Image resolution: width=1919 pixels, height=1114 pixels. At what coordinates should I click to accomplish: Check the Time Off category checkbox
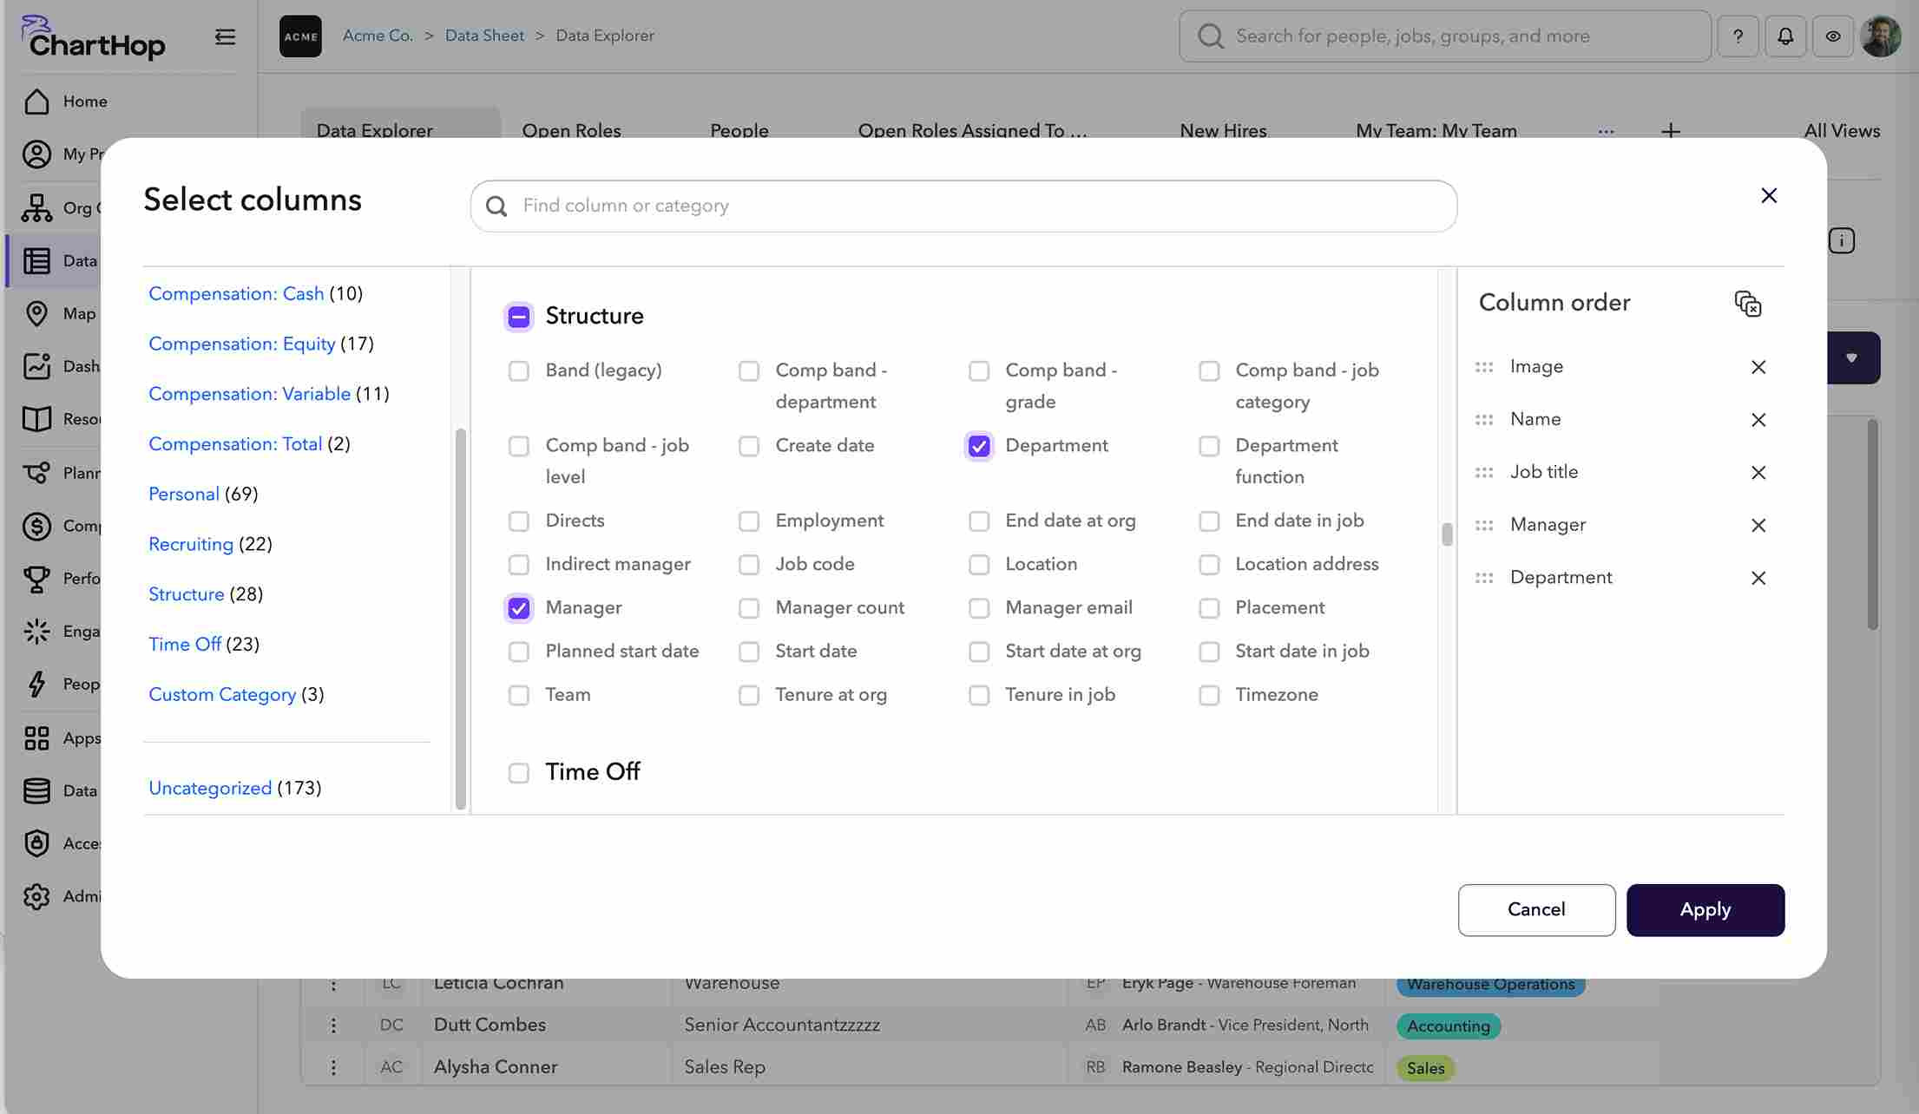(519, 773)
